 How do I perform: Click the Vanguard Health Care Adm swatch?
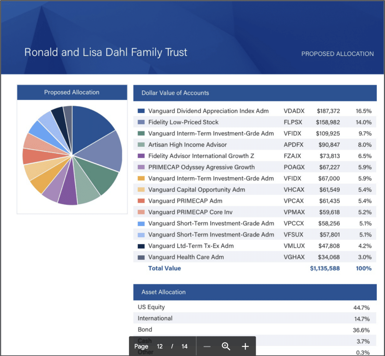click(141, 257)
